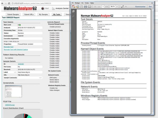Click the green risk level indicator icon

[x=20, y=25]
